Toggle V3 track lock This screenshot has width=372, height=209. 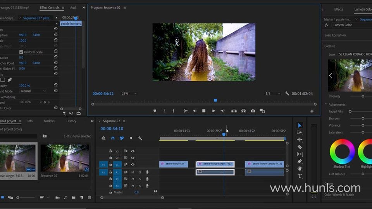click(110, 151)
